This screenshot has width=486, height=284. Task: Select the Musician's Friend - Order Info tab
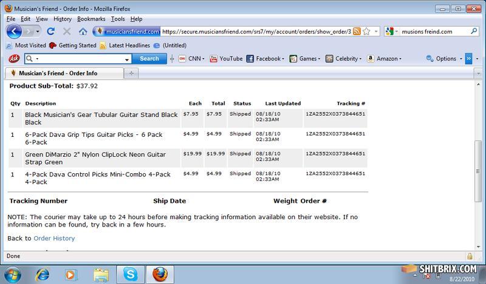pyautogui.click(x=64, y=73)
